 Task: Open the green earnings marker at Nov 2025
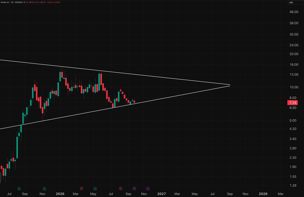[x=44, y=188]
